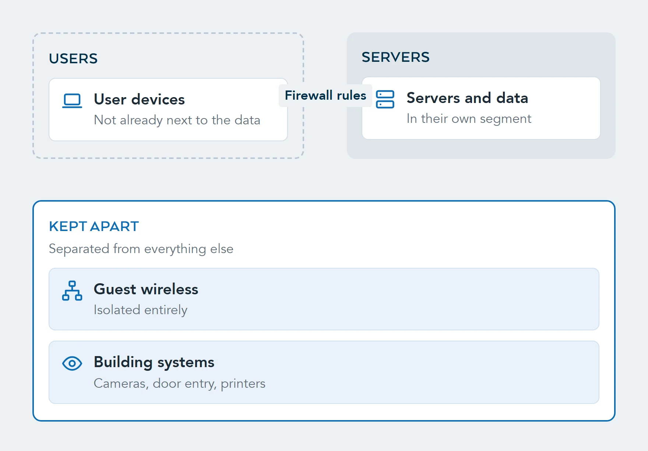648x451 pixels.
Task: Click 'Cameras, door entry, printers' text
Action: (179, 383)
